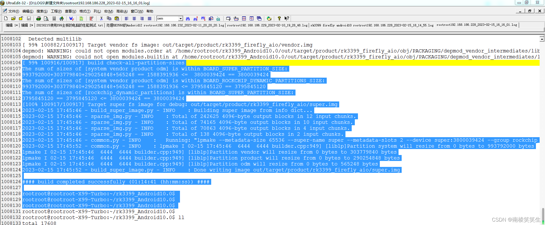The width and height of the screenshot is (545, 225).
Task: Switch to the 编辑 2* tab
Action: click(x=27, y=25)
